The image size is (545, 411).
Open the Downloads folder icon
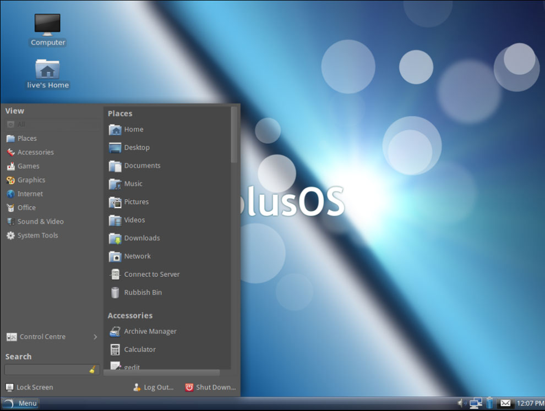click(115, 238)
